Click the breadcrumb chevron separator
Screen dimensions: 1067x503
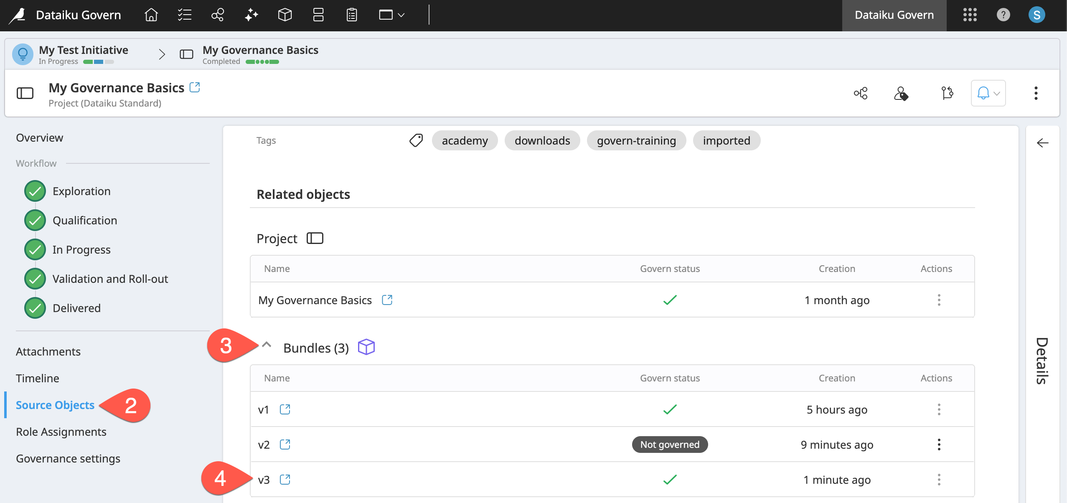pos(162,54)
